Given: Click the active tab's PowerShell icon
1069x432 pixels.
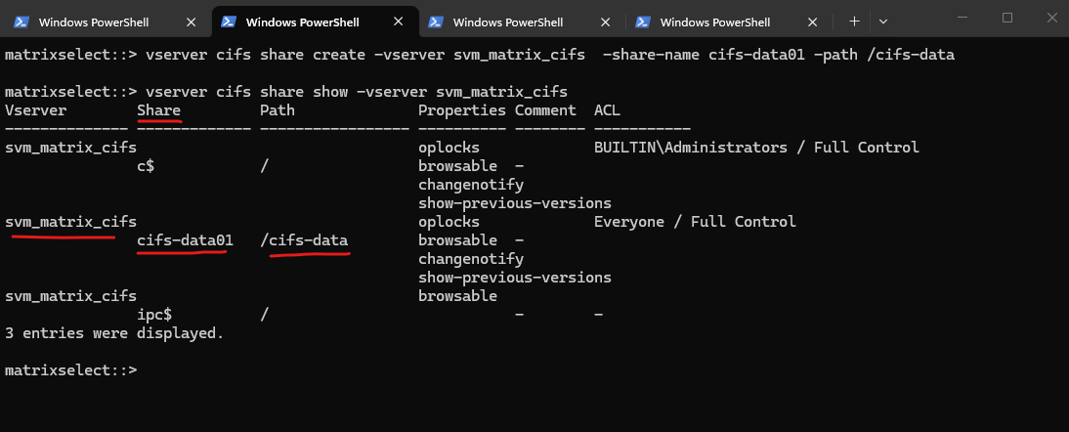Looking at the screenshot, I should click(x=229, y=22).
